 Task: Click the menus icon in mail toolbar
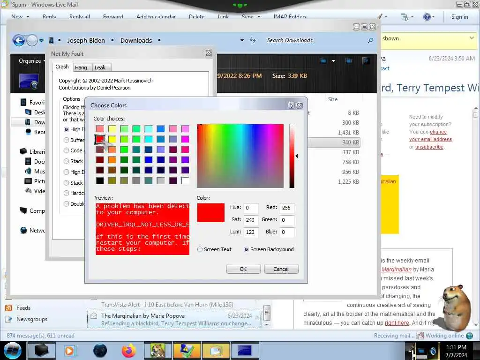pos(405,17)
